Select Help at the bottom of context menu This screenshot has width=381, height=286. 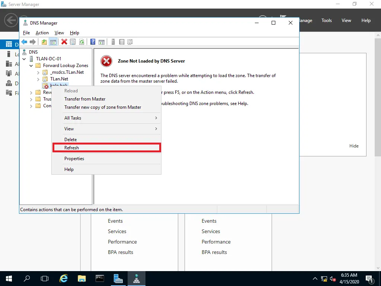106,169
